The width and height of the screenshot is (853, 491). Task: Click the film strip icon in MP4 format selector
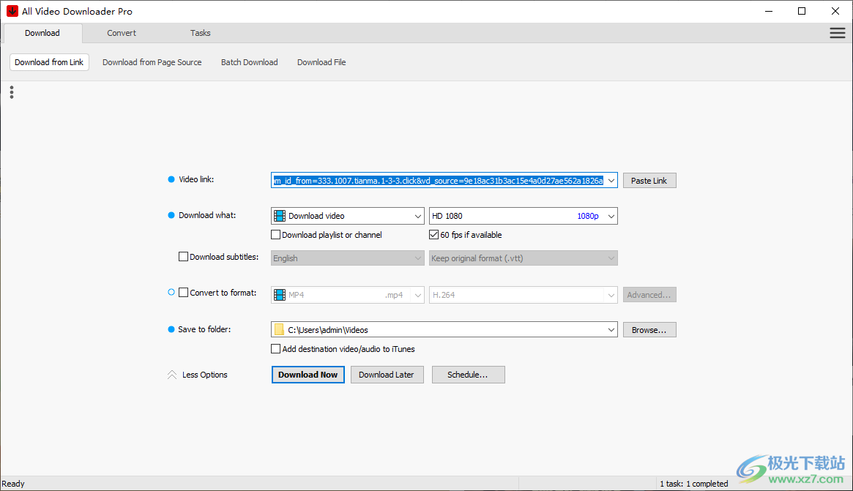point(279,294)
